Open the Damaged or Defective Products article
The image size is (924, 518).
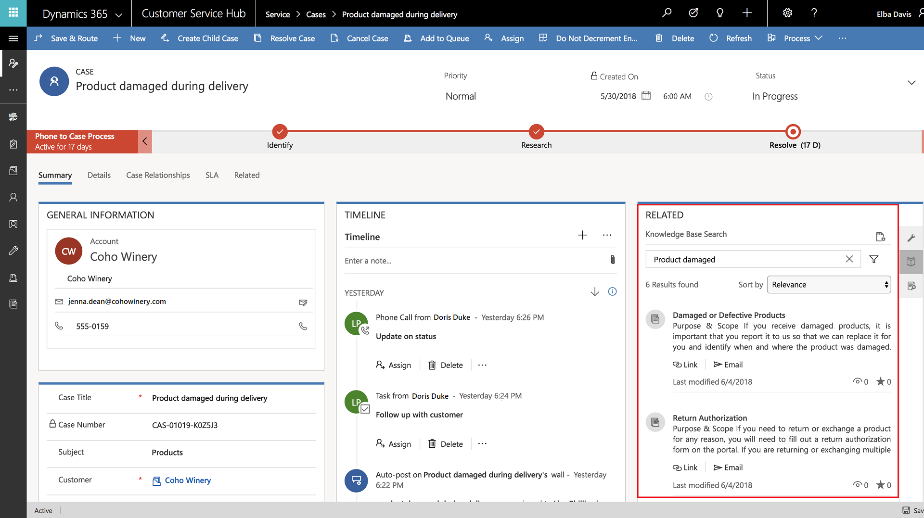729,315
